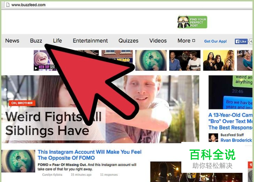This screenshot has width=254, height=182.
Task: Open the Entertainment section
Action: (90, 40)
